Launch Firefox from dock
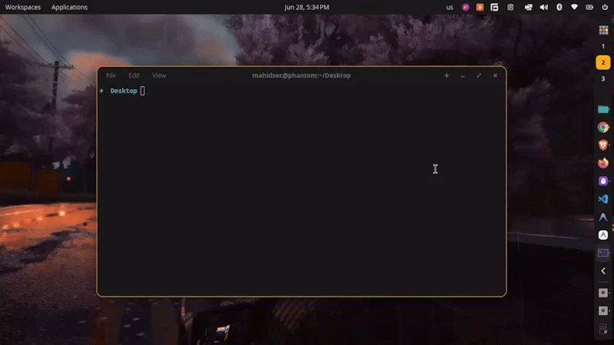The height and width of the screenshot is (345, 614). pyautogui.click(x=603, y=163)
